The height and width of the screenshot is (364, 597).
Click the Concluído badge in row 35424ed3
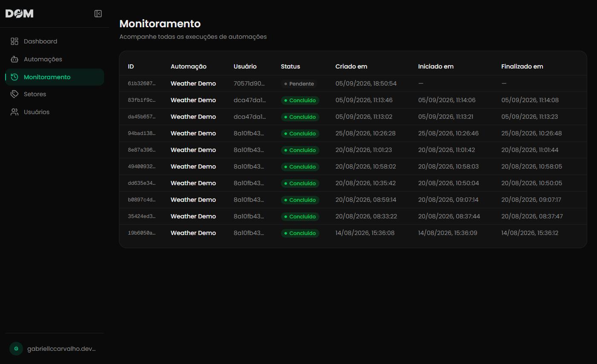[300, 216]
